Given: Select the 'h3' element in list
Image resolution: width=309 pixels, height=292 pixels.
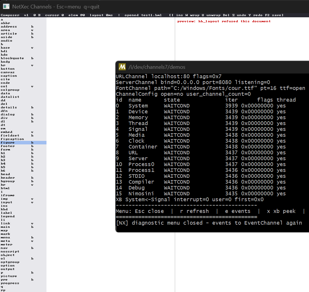Looking at the screenshot, I should pyautogui.click(x=23, y=160).
